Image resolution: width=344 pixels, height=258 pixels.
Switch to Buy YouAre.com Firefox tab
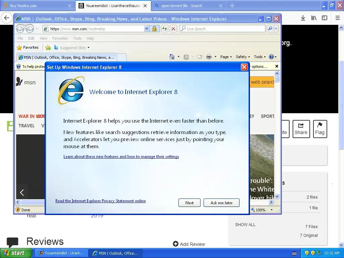click(x=38, y=6)
